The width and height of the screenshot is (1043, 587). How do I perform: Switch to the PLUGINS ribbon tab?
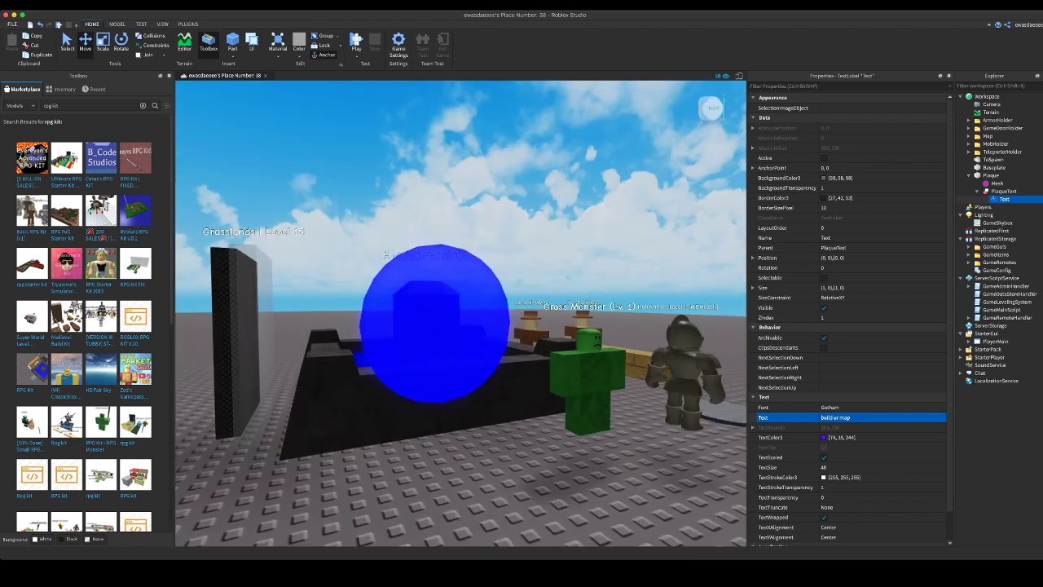click(x=188, y=24)
